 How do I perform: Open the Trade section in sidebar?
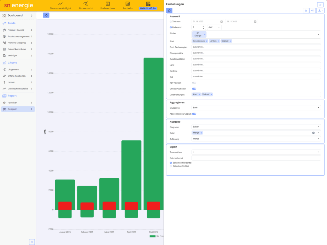[x=11, y=23]
